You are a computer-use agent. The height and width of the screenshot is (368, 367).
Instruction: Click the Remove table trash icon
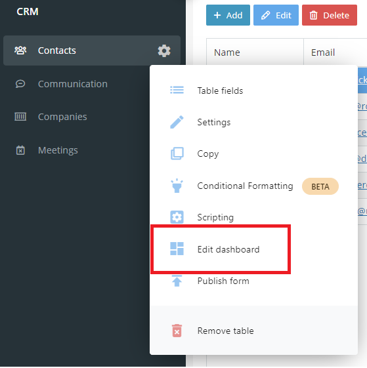coord(177,331)
